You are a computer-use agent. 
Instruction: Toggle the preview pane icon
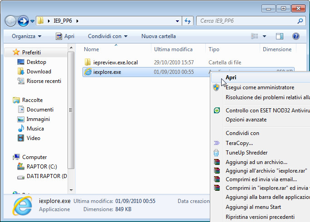click(279, 36)
